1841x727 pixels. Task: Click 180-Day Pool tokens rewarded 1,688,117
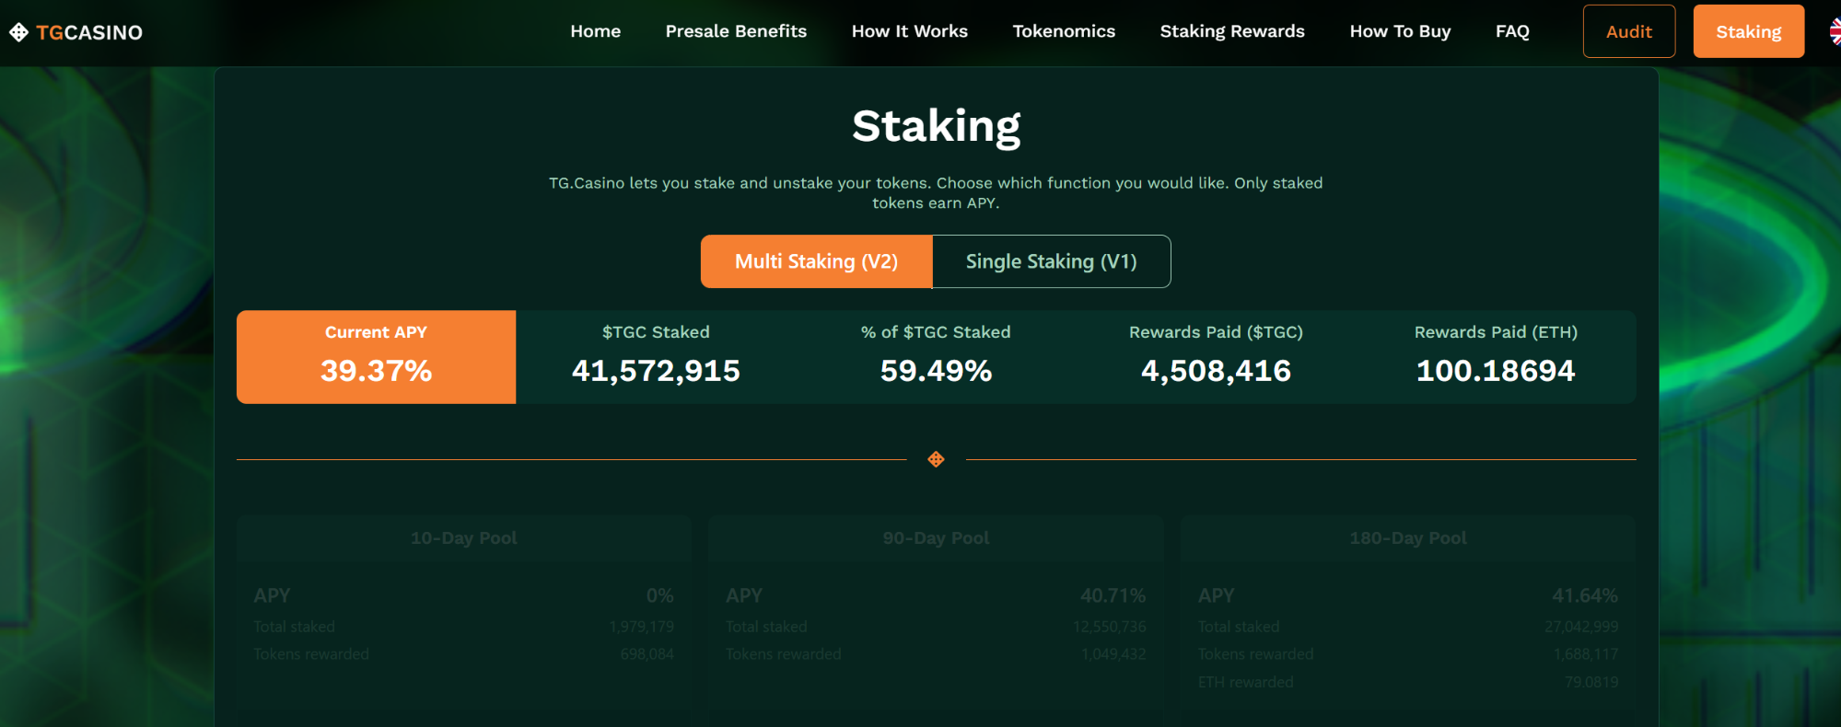[1586, 654]
